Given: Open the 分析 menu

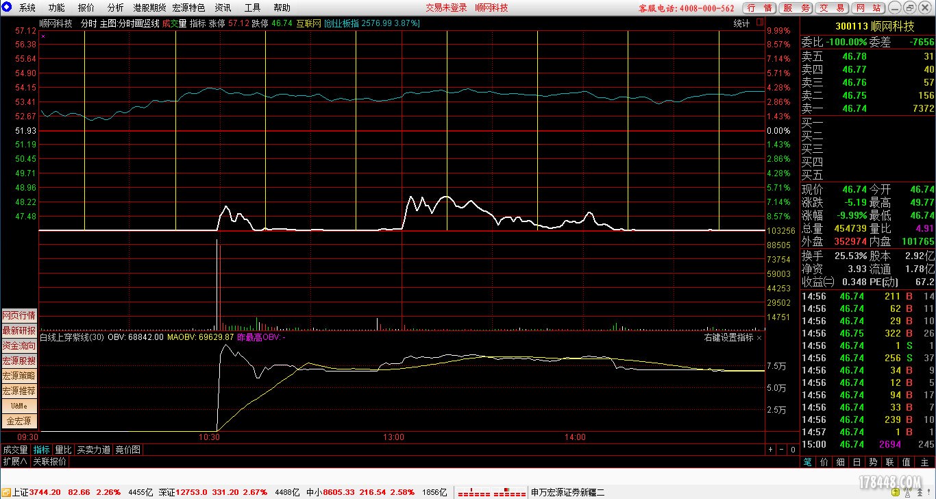Looking at the screenshot, I should click(116, 8).
